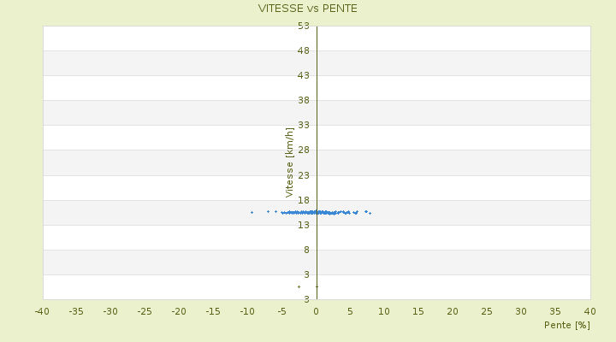The height and width of the screenshot is (342, 616).
Task: Click the 8 tick label on the vertical axis
Action: (x=306, y=250)
